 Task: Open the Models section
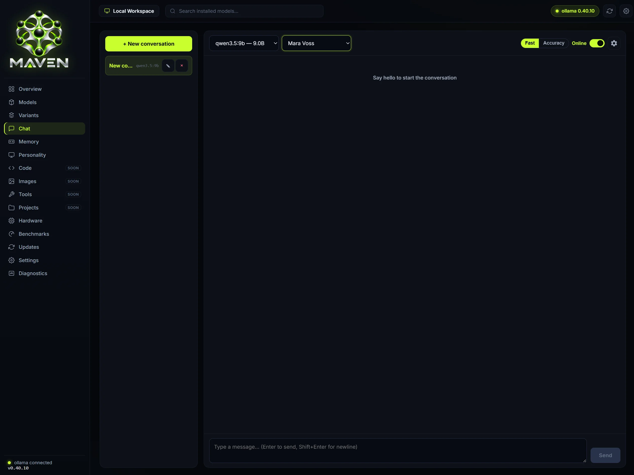click(44, 102)
